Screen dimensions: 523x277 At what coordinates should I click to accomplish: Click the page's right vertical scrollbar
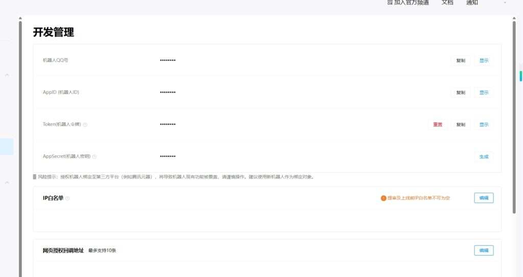pyautogui.click(x=514, y=118)
